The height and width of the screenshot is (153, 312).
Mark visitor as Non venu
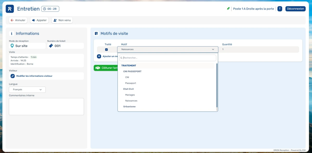tap(62, 20)
